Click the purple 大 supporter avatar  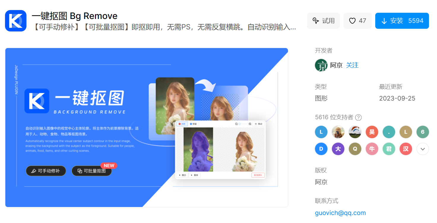point(338,149)
